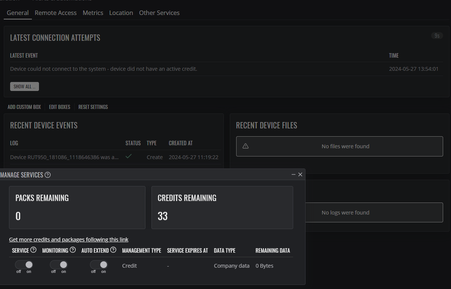The height and width of the screenshot is (289, 451).
Task: Click help icon next to SERVICE column
Action: click(x=33, y=250)
